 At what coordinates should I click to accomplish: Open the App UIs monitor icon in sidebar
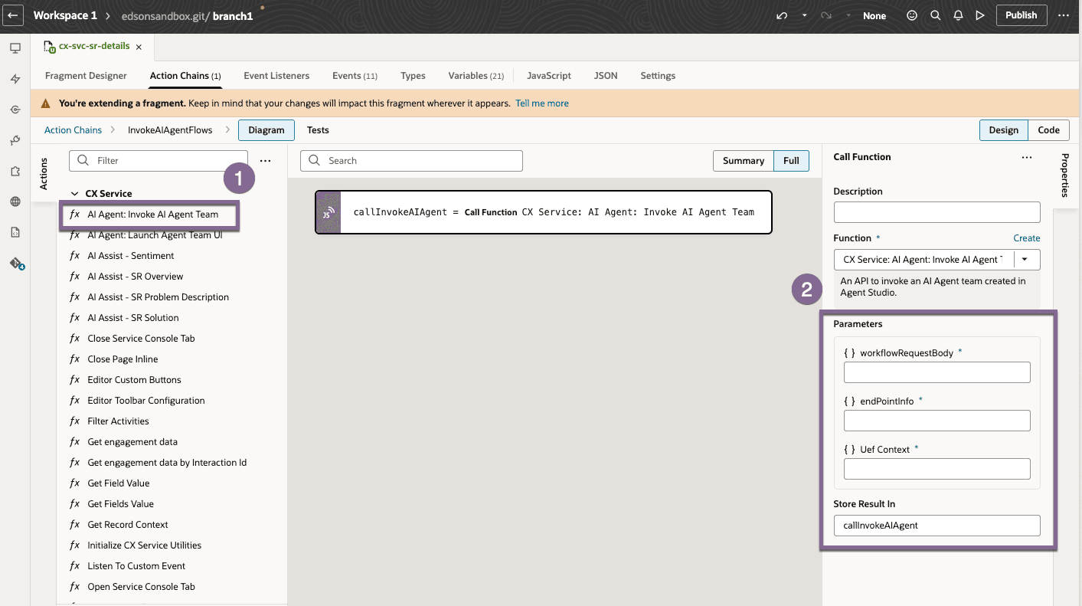pyautogui.click(x=15, y=47)
